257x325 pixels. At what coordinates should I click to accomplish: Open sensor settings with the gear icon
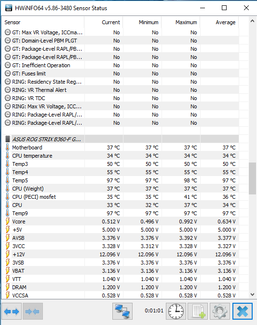tap(220, 311)
